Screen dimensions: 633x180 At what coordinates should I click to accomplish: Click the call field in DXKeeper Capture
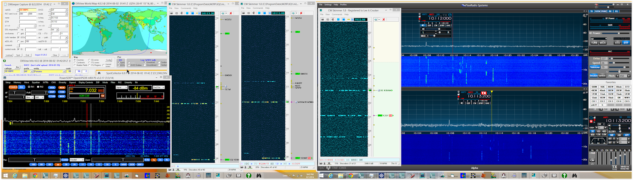[28, 10]
